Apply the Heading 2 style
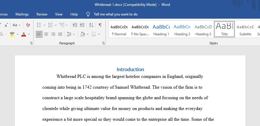260x126 pixels. click(x=182, y=29)
